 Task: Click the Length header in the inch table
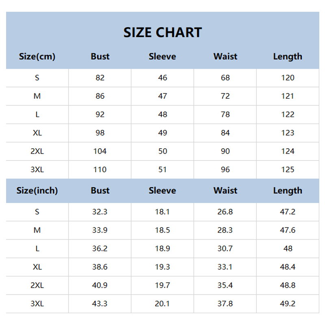(288, 191)
